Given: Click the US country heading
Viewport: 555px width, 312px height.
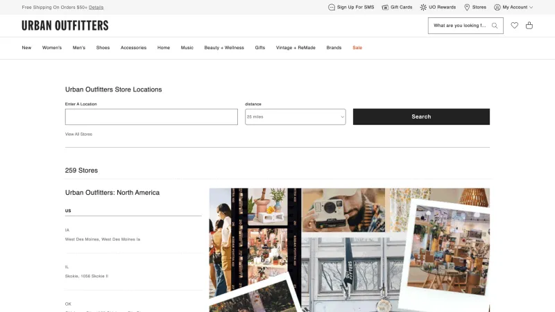Looking at the screenshot, I should [68, 211].
